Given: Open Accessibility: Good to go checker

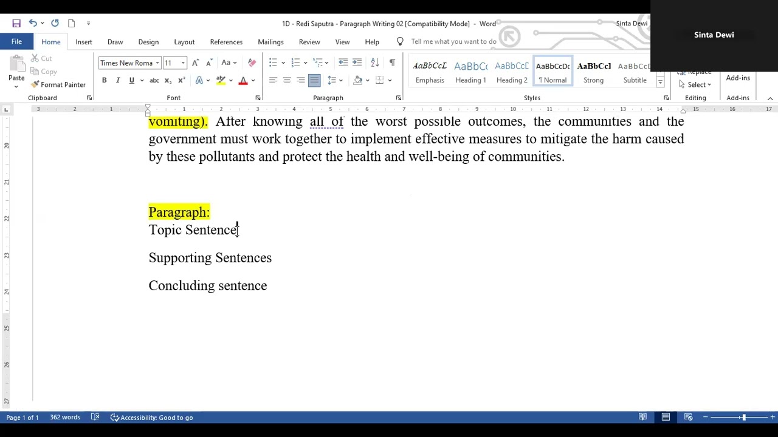Looking at the screenshot, I should pos(151,418).
